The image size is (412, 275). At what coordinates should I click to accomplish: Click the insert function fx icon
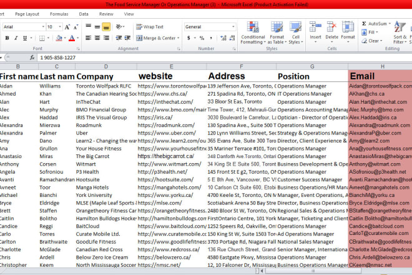pyautogui.click(x=32, y=57)
